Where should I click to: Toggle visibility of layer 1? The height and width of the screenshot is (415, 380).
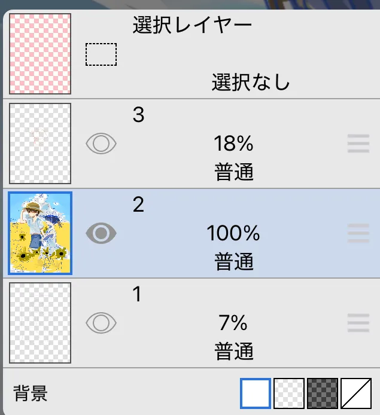point(101,323)
